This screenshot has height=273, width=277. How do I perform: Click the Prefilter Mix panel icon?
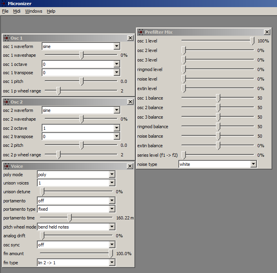tap(141, 32)
